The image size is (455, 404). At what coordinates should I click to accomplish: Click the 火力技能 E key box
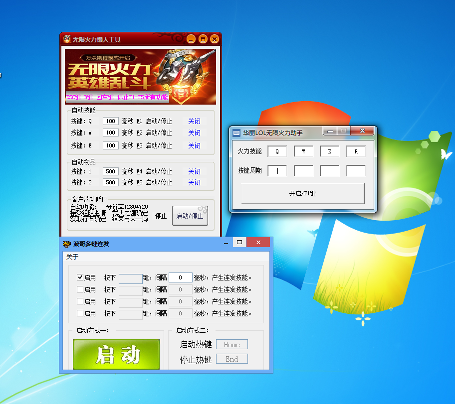point(330,151)
